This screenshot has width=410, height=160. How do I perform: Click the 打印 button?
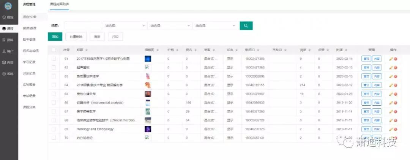[115, 37]
